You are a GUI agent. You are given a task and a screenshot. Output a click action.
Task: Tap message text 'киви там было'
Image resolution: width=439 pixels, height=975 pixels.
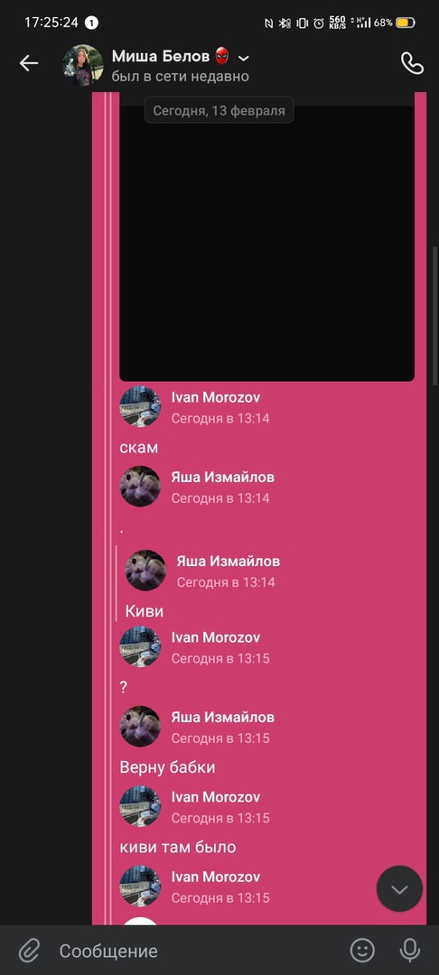click(x=178, y=847)
